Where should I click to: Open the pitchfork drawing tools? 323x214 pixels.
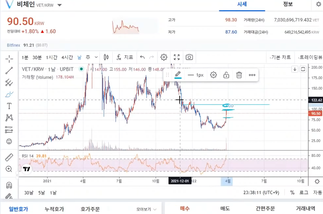9,82
